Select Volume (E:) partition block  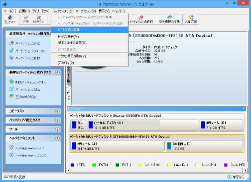[221, 125]
